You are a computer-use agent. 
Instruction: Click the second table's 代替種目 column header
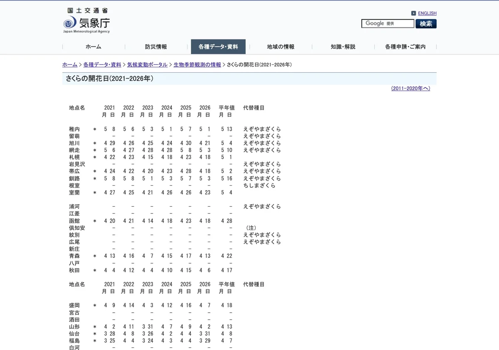coord(254,284)
